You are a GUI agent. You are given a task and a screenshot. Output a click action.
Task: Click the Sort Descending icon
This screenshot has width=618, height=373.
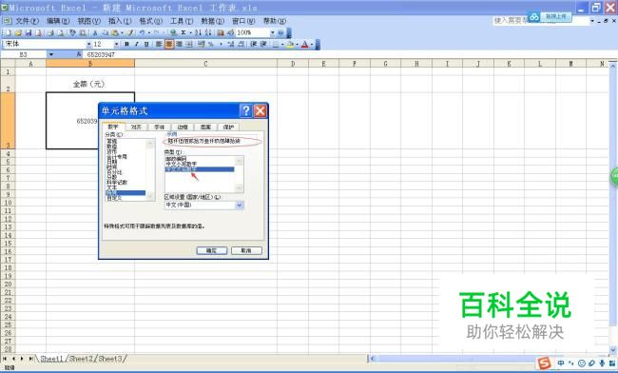point(208,32)
